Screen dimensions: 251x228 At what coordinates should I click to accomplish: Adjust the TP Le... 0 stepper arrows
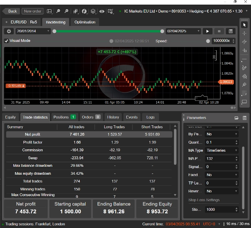pos(236,183)
